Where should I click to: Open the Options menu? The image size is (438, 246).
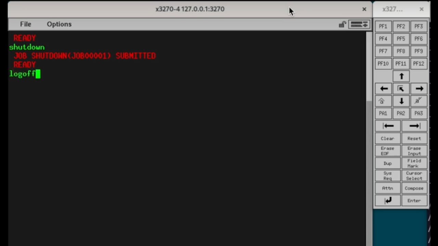(59, 24)
